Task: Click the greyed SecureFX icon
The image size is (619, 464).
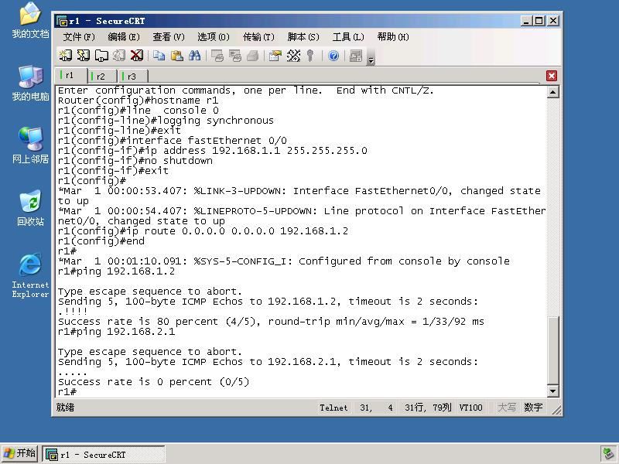Action: tap(356, 56)
